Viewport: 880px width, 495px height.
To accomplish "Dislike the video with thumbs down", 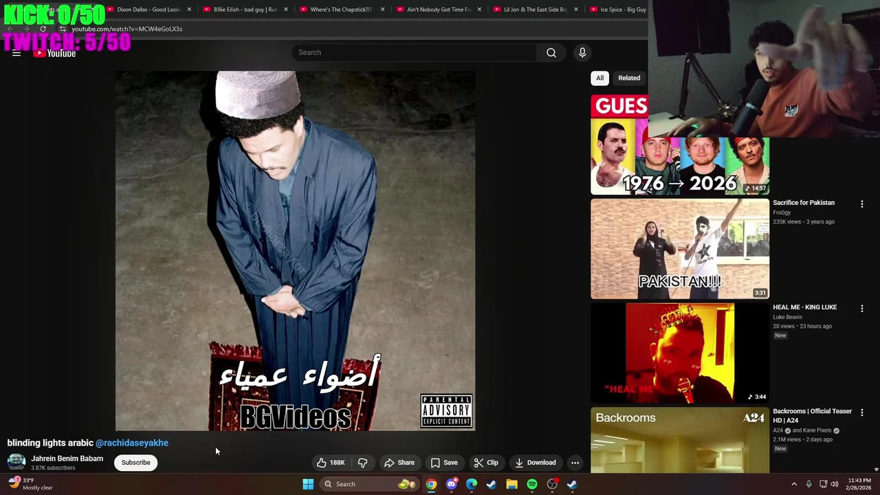I will click(x=363, y=463).
